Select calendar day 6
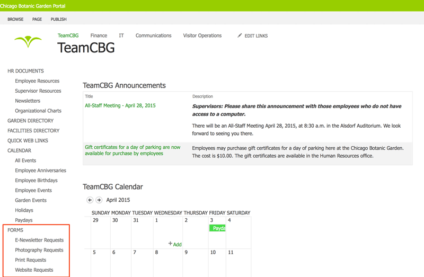Viewport: 424px width, 277px height. click(x=121, y=263)
